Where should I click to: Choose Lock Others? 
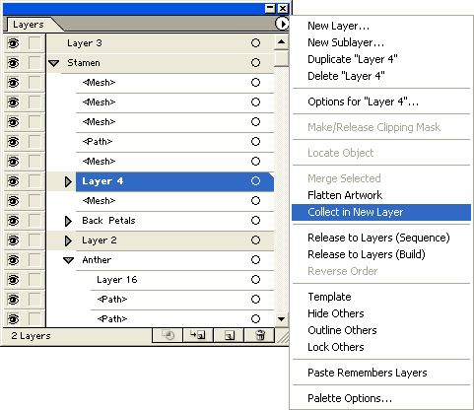tap(336, 347)
